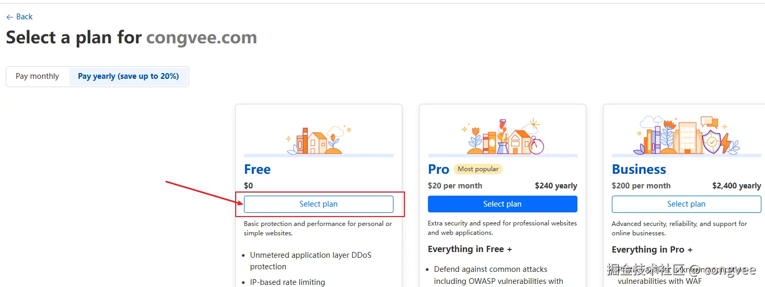Select plan for the Pro tier

pyautogui.click(x=502, y=204)
